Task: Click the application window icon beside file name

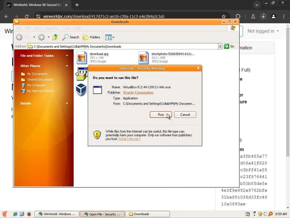Action: (x=97, y=90)
